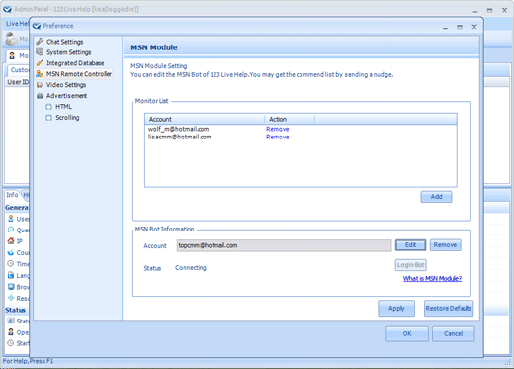514x369 pixels.
Task: Click the Monitor toolbar icon in Admin Panel
Action: pyautogui.click(x=12, y=39)
